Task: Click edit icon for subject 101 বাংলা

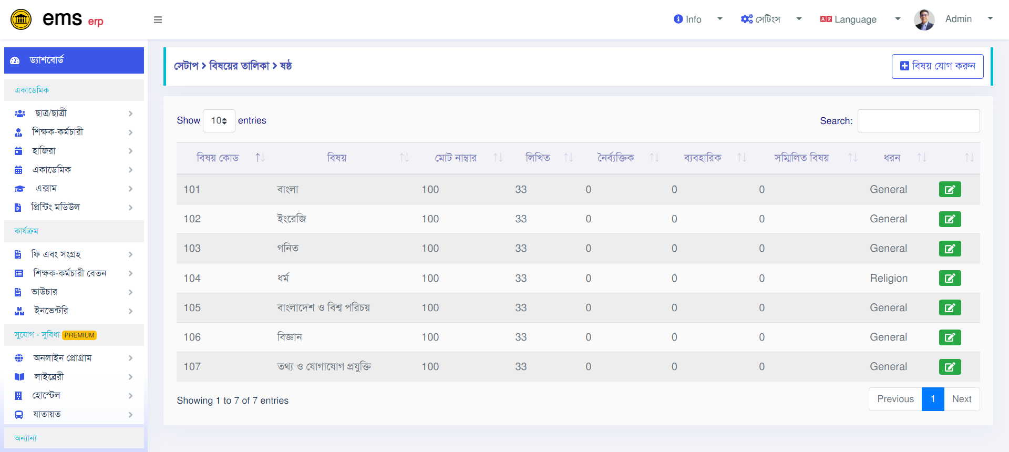Action: 950,189
